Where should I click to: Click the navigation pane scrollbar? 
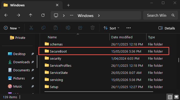point(37,61)
